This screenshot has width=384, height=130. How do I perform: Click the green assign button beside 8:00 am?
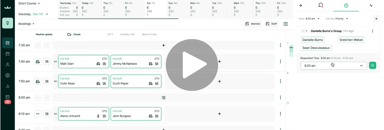pos(372,66)
